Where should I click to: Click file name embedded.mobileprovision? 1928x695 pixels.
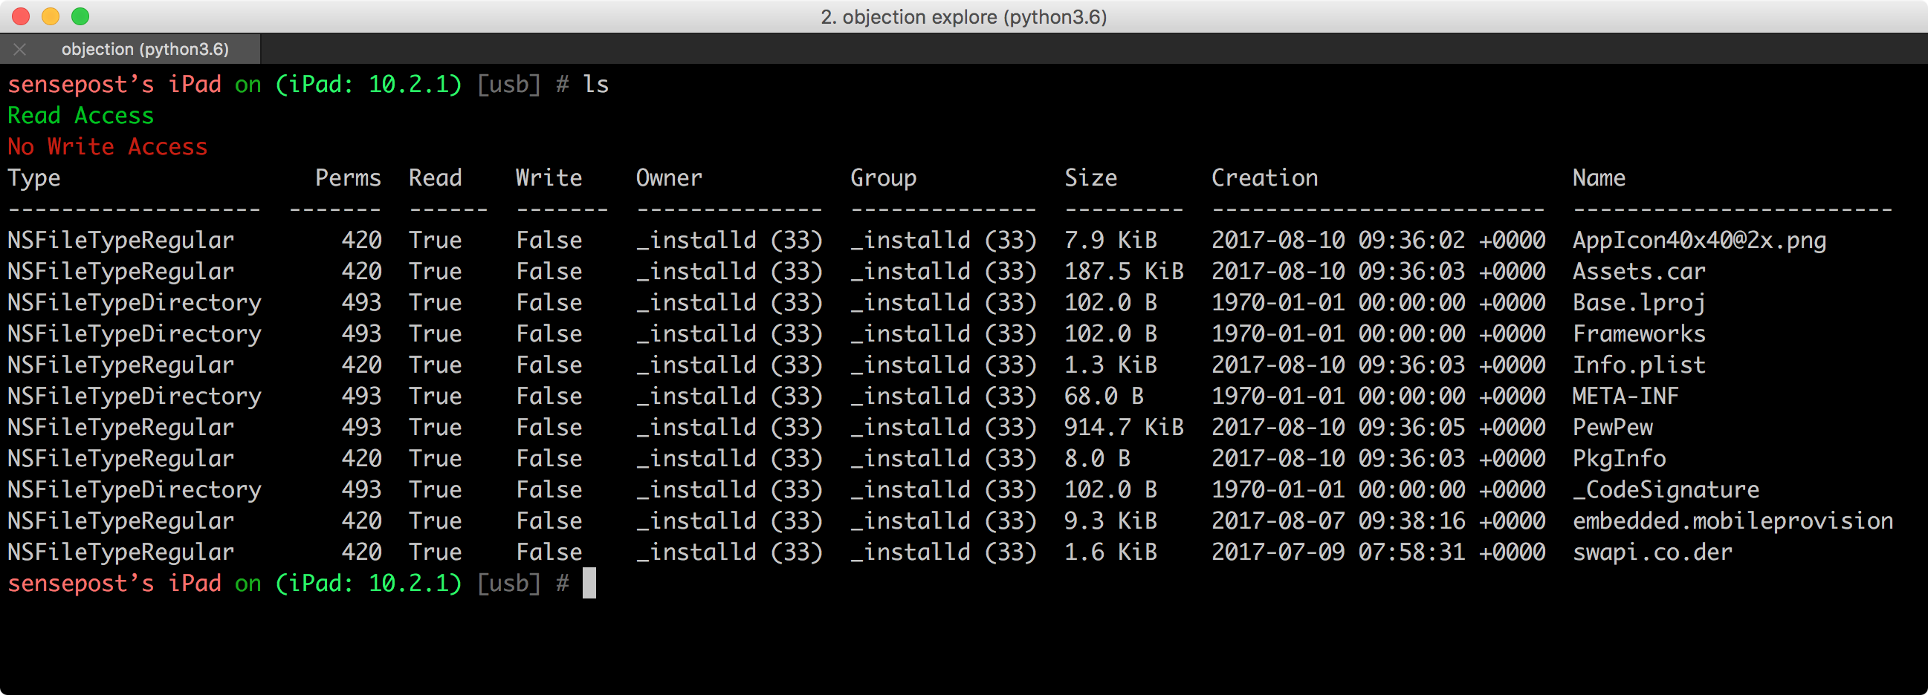[x=1733, y=521]
